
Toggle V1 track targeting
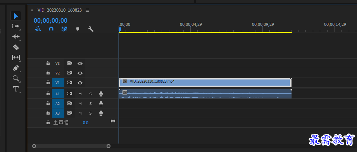coord(58,83)
